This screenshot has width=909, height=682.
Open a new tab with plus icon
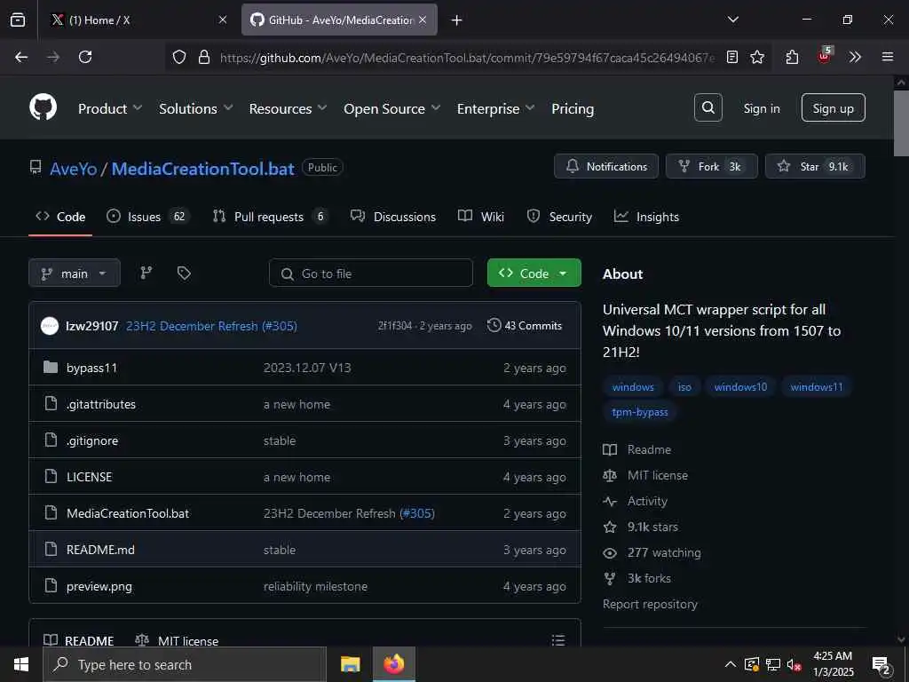coord(457,20)
